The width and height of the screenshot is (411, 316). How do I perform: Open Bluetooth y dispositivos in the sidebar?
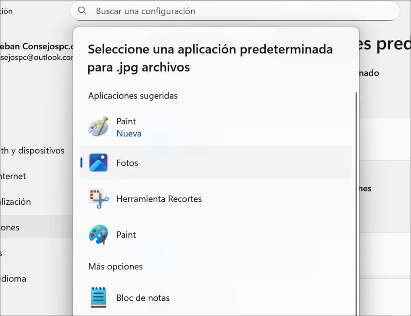coord(32,151)
